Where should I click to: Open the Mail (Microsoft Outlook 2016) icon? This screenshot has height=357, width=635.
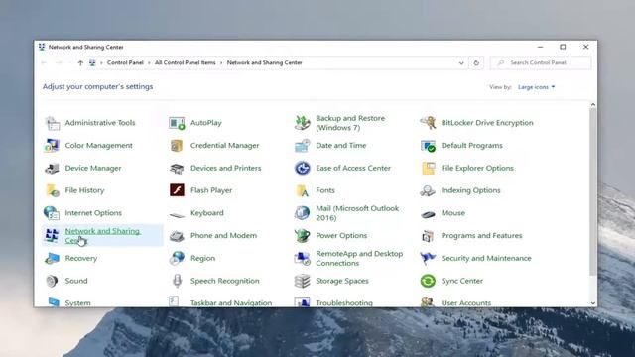pyautogui.click(x=302, y=213)
